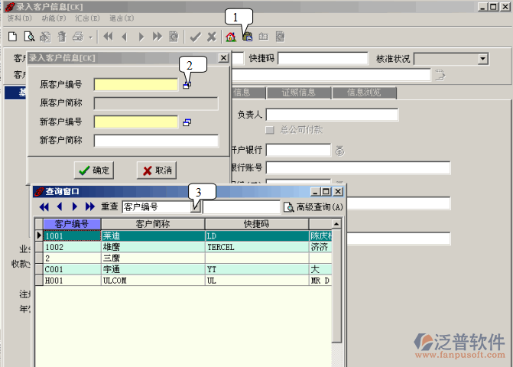Toggle the 总公司付款 checkbox
513x367 pixels.
270,130
